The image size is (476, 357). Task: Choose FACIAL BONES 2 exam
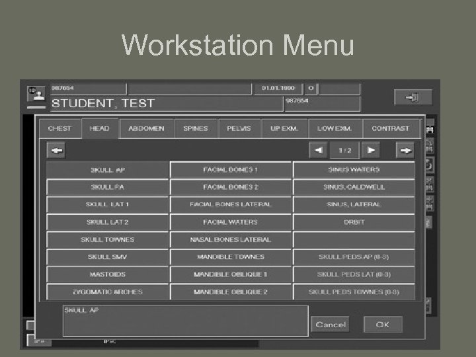(x=231, y=187)
